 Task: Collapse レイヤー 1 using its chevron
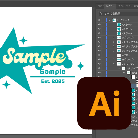[x=109, y=20]
